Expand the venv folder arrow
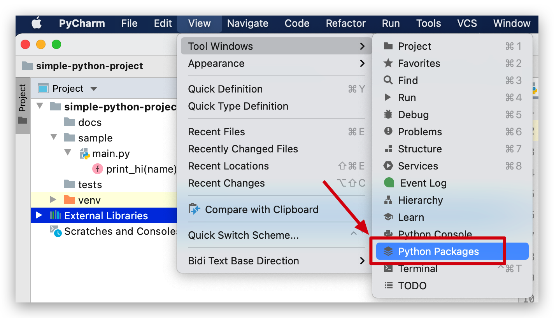 pyautogui.click(x=53, y=200)
